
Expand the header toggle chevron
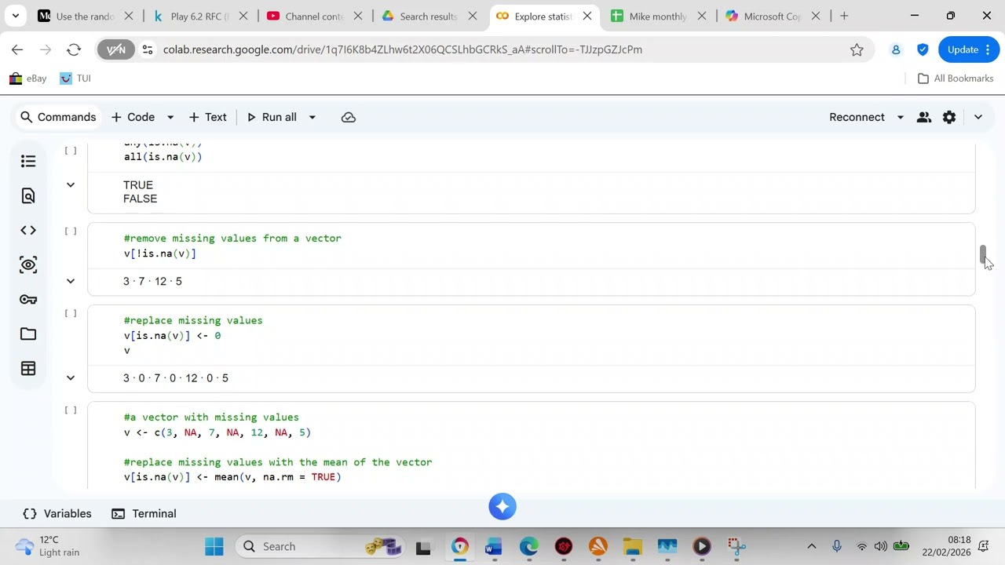click(x=978, y=117)
